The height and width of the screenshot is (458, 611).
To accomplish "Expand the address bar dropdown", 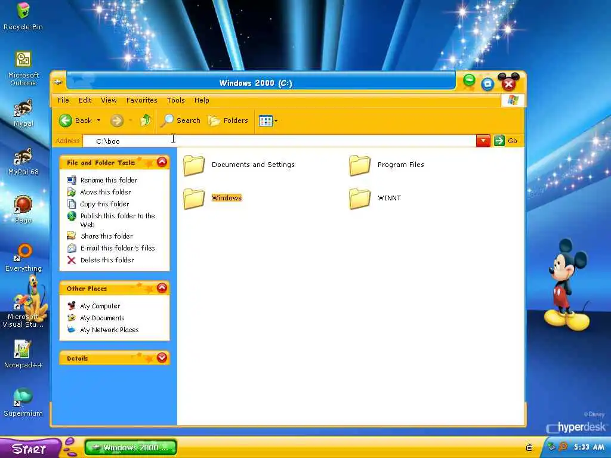I will pyautogui.click(x=483, y=141).
